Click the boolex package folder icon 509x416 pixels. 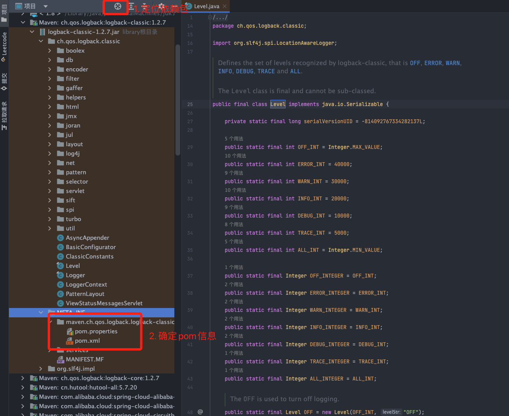tap(60, 51)
